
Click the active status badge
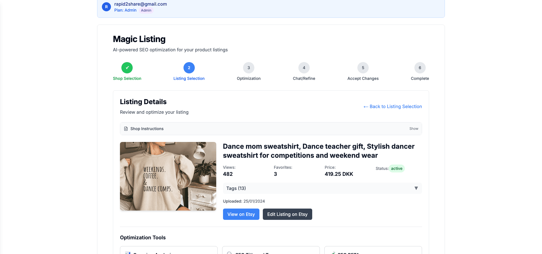pos(397,168)
